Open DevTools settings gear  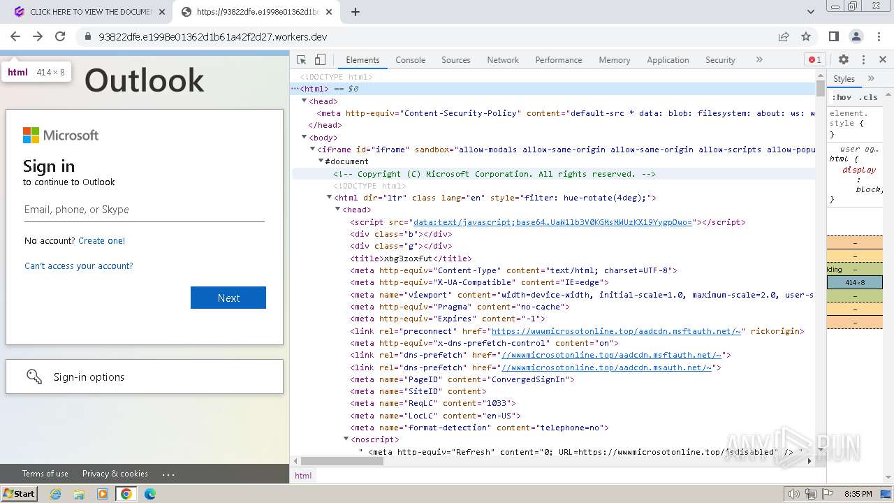[844, 60]
